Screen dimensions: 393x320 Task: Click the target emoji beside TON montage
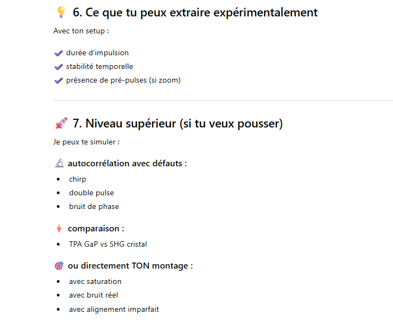coord(59,266)
